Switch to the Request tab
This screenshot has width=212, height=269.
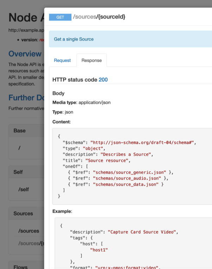click(62, 60)
